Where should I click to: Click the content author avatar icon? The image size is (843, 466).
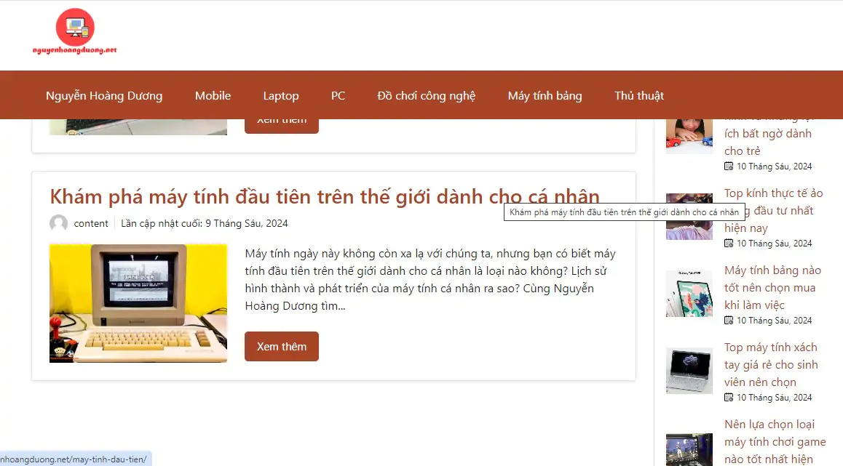pos(58,223)
